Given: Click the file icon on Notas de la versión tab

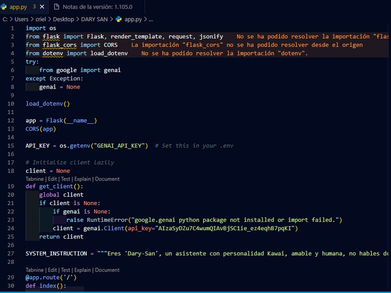Looking at the screenshot, I should click(x=57, y=7).
